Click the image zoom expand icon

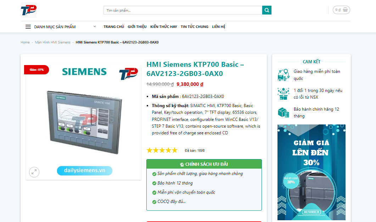coord(34,172)
